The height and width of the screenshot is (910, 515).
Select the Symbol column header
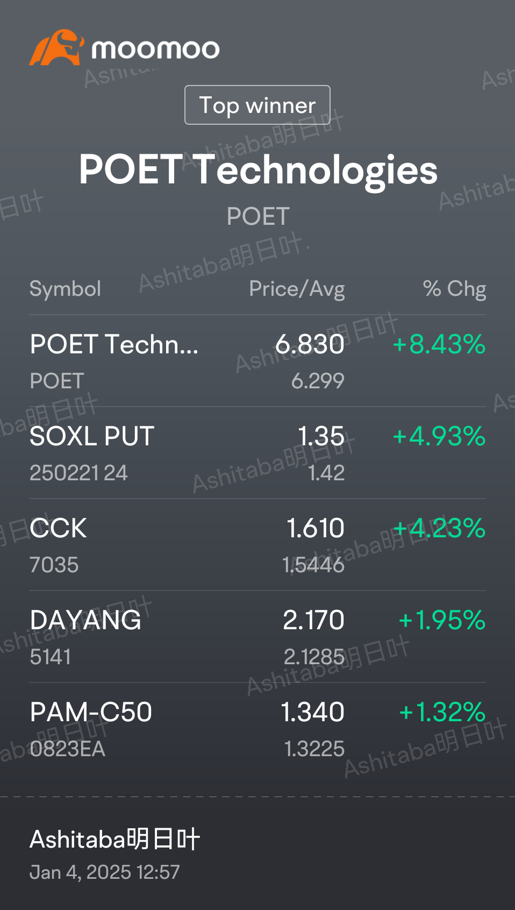tap(65, 289)
